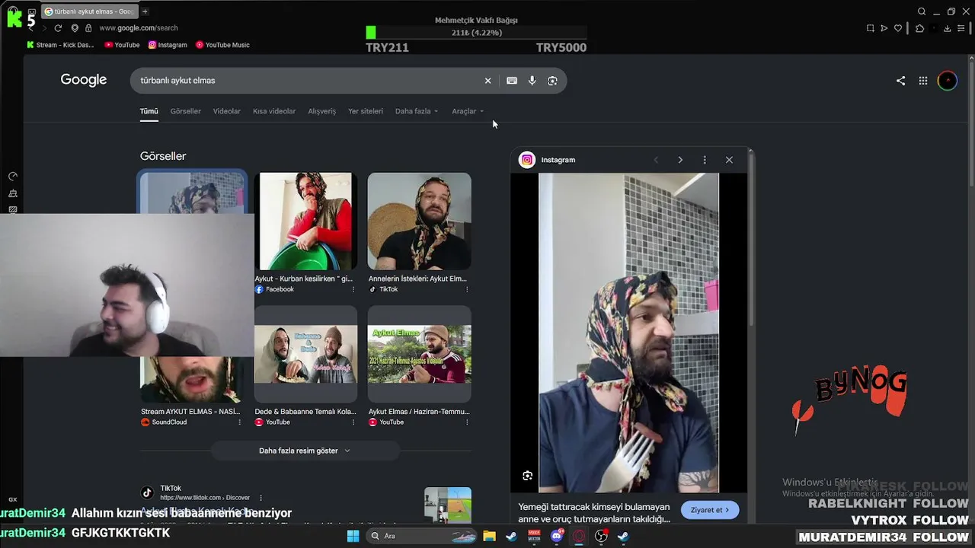Image resolution: width=975 pixels, height=548 pixels.
Task: Open the YouTube bookmark
Action: pos(122,45)
